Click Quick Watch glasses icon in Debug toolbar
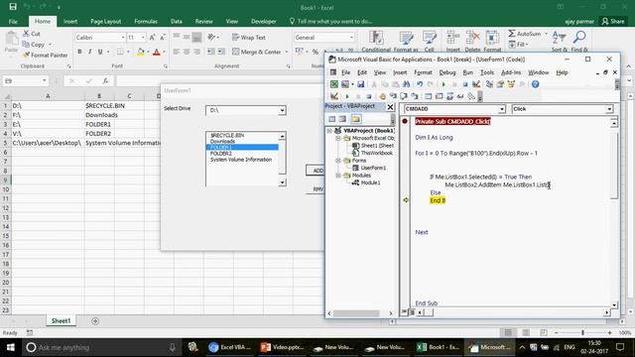This screenshot has height=357, width=635. coord(460,96)
